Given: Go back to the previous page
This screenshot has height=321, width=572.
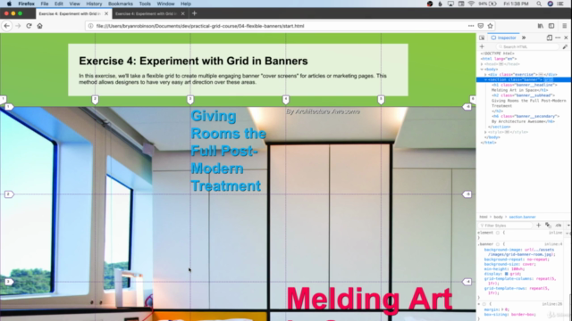Looking at the screenshot, I should [7, 26].
